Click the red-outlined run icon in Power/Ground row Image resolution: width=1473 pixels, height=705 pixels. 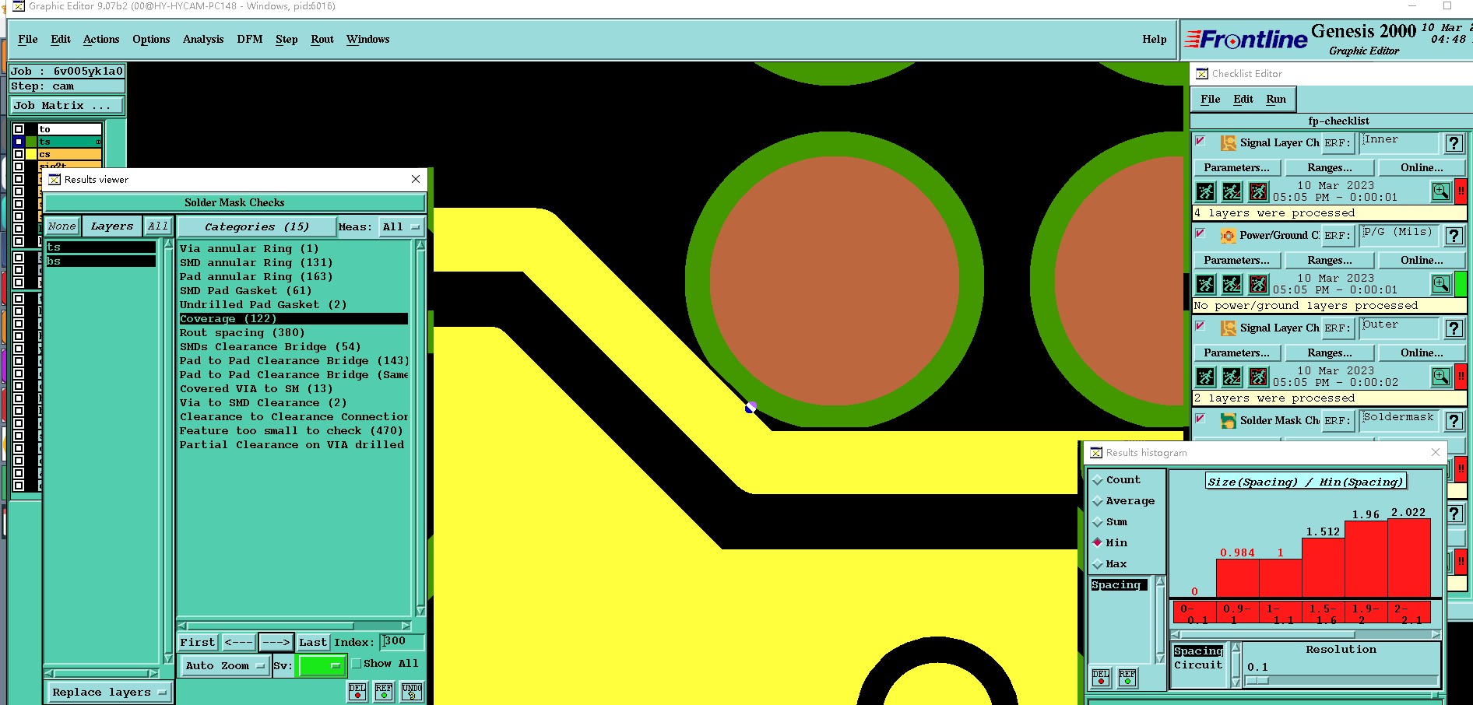click(x=1258, y=284)
